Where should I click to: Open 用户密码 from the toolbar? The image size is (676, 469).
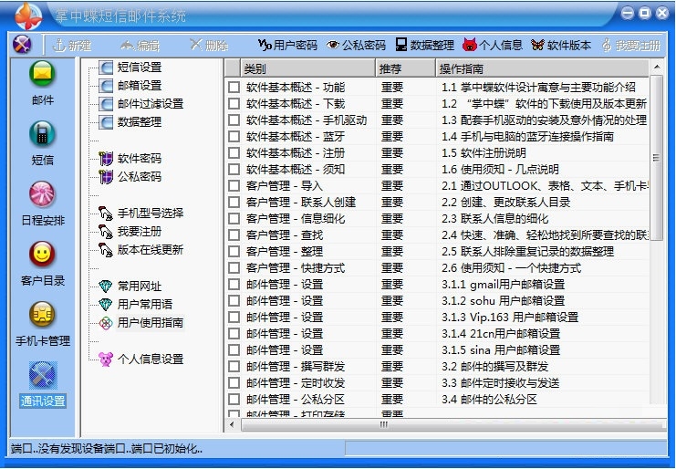pos(287,46)
